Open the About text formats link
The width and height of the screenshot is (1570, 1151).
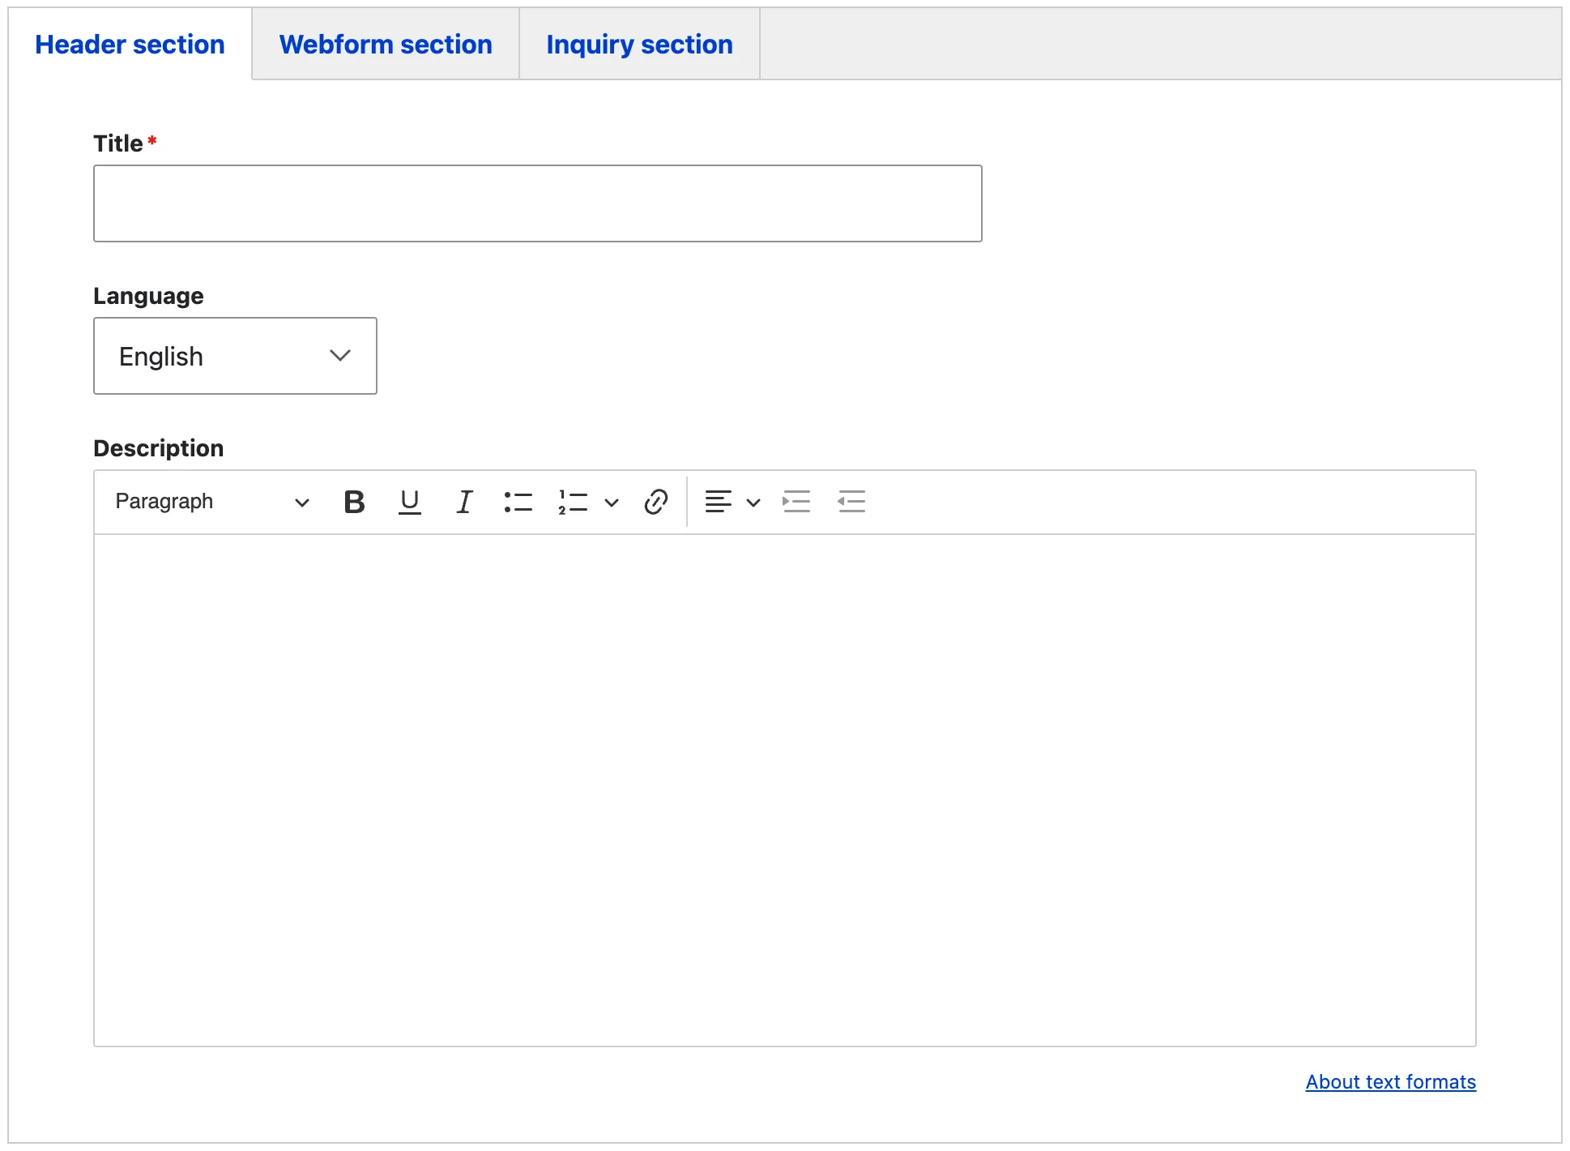point(1390,1082)
